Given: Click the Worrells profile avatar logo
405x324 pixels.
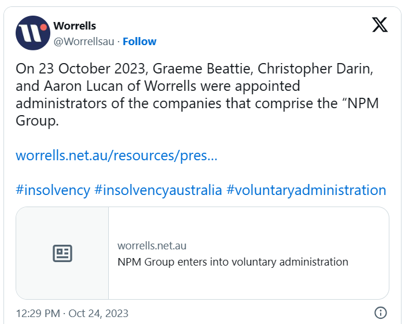Looking at the screenshot, I should 33,33.
